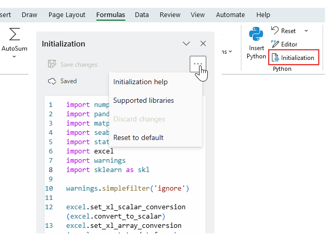The image size is (336, 248).
Task: Click the Save changes button
Action: [72, 64]
